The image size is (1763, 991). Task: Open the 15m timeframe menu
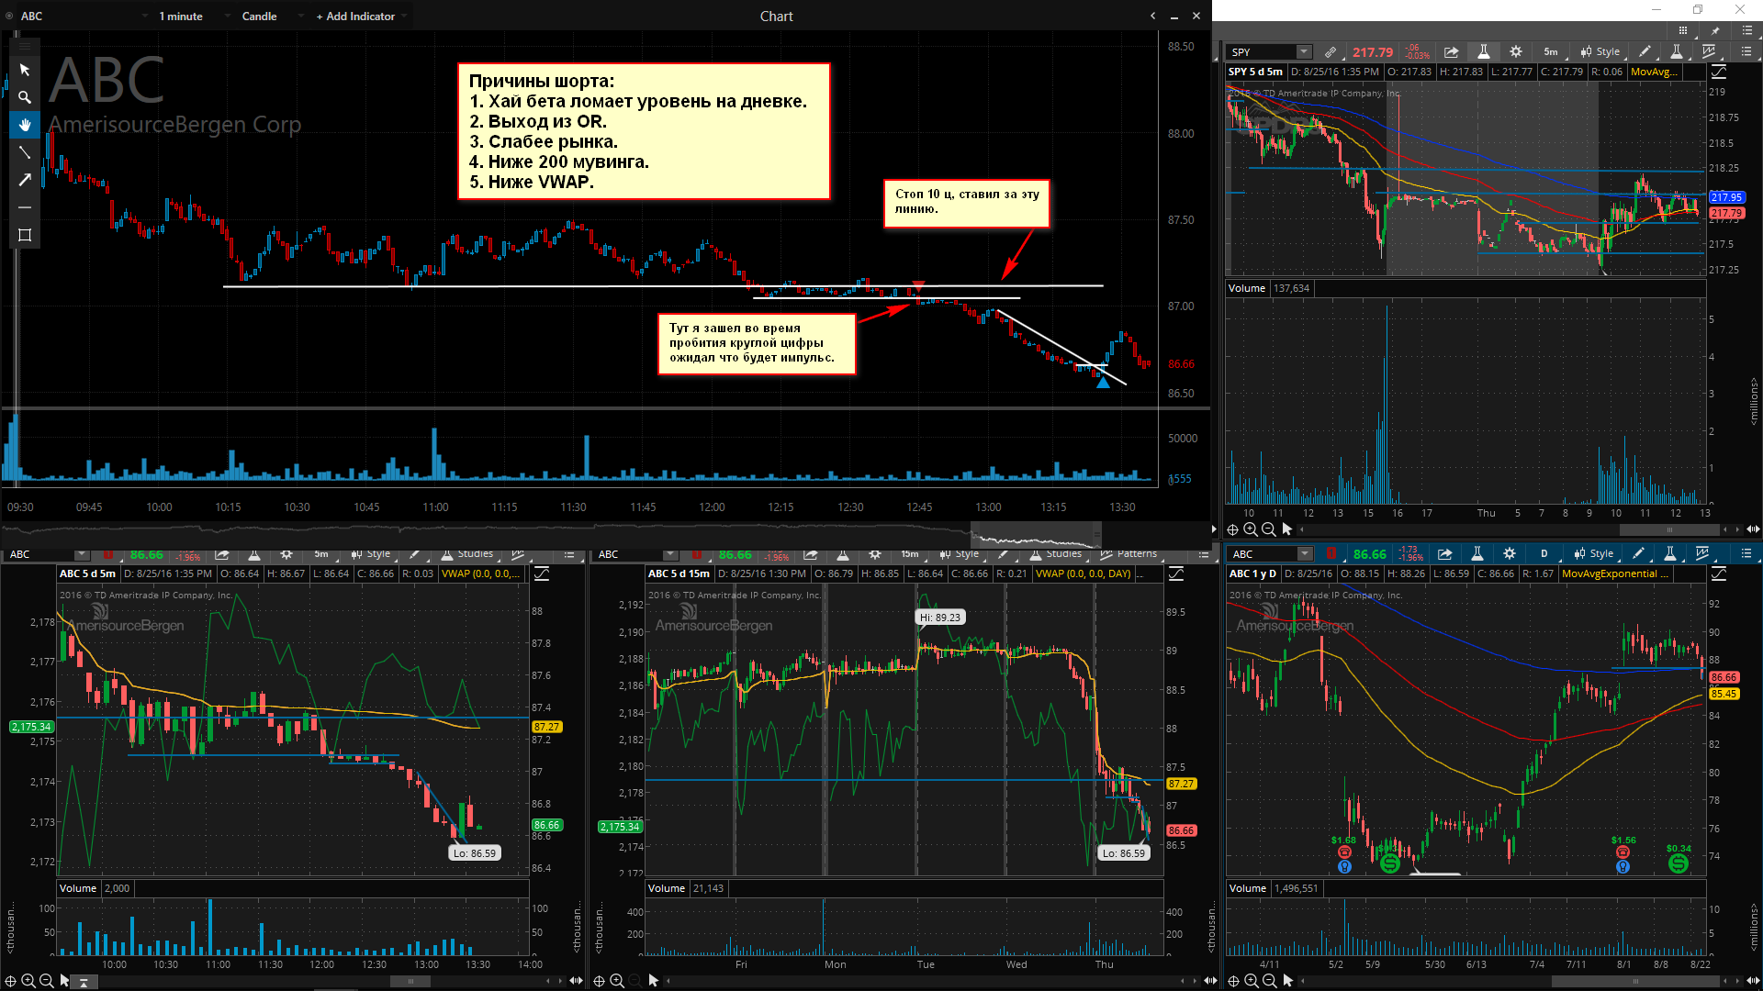(x=910, y=554)
